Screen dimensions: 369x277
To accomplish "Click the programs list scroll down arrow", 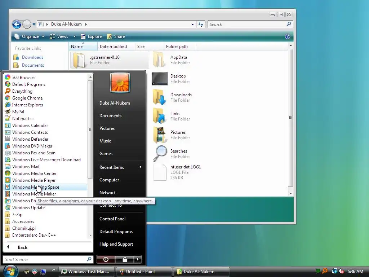I will 90,235.
